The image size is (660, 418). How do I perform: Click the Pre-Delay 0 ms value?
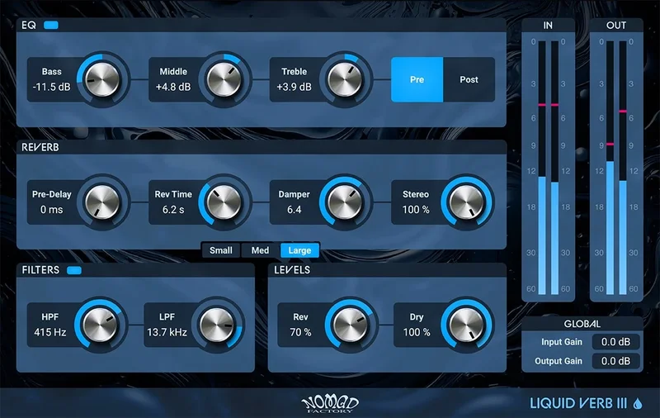51,210
